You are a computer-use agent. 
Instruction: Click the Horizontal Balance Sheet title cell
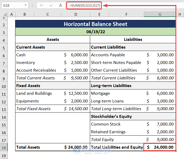95,24
